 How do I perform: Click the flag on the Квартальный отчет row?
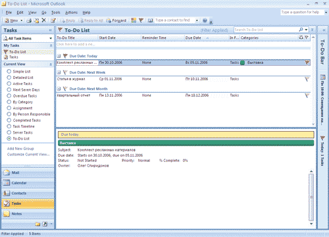click(307, 95)
